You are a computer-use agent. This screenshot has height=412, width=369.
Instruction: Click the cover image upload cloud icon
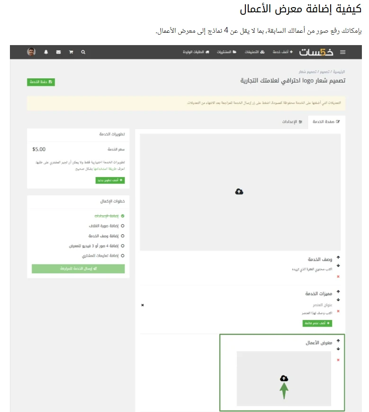(x=239, y=192)
